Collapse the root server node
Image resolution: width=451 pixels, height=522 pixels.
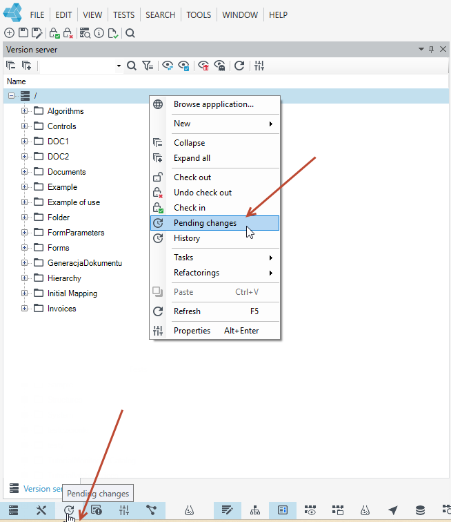pyautogui.click(x=11, y=96)
